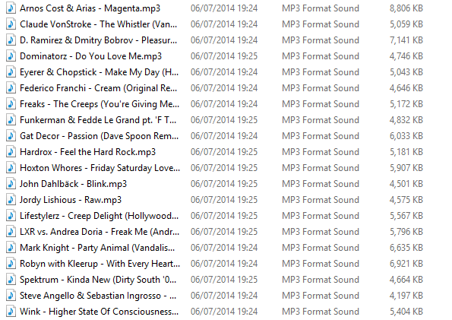Select the file name D. Ramirez & Dmitry Bobrov - Pleasur...
This screenshot has height=320, width=452.
point(98,40)
